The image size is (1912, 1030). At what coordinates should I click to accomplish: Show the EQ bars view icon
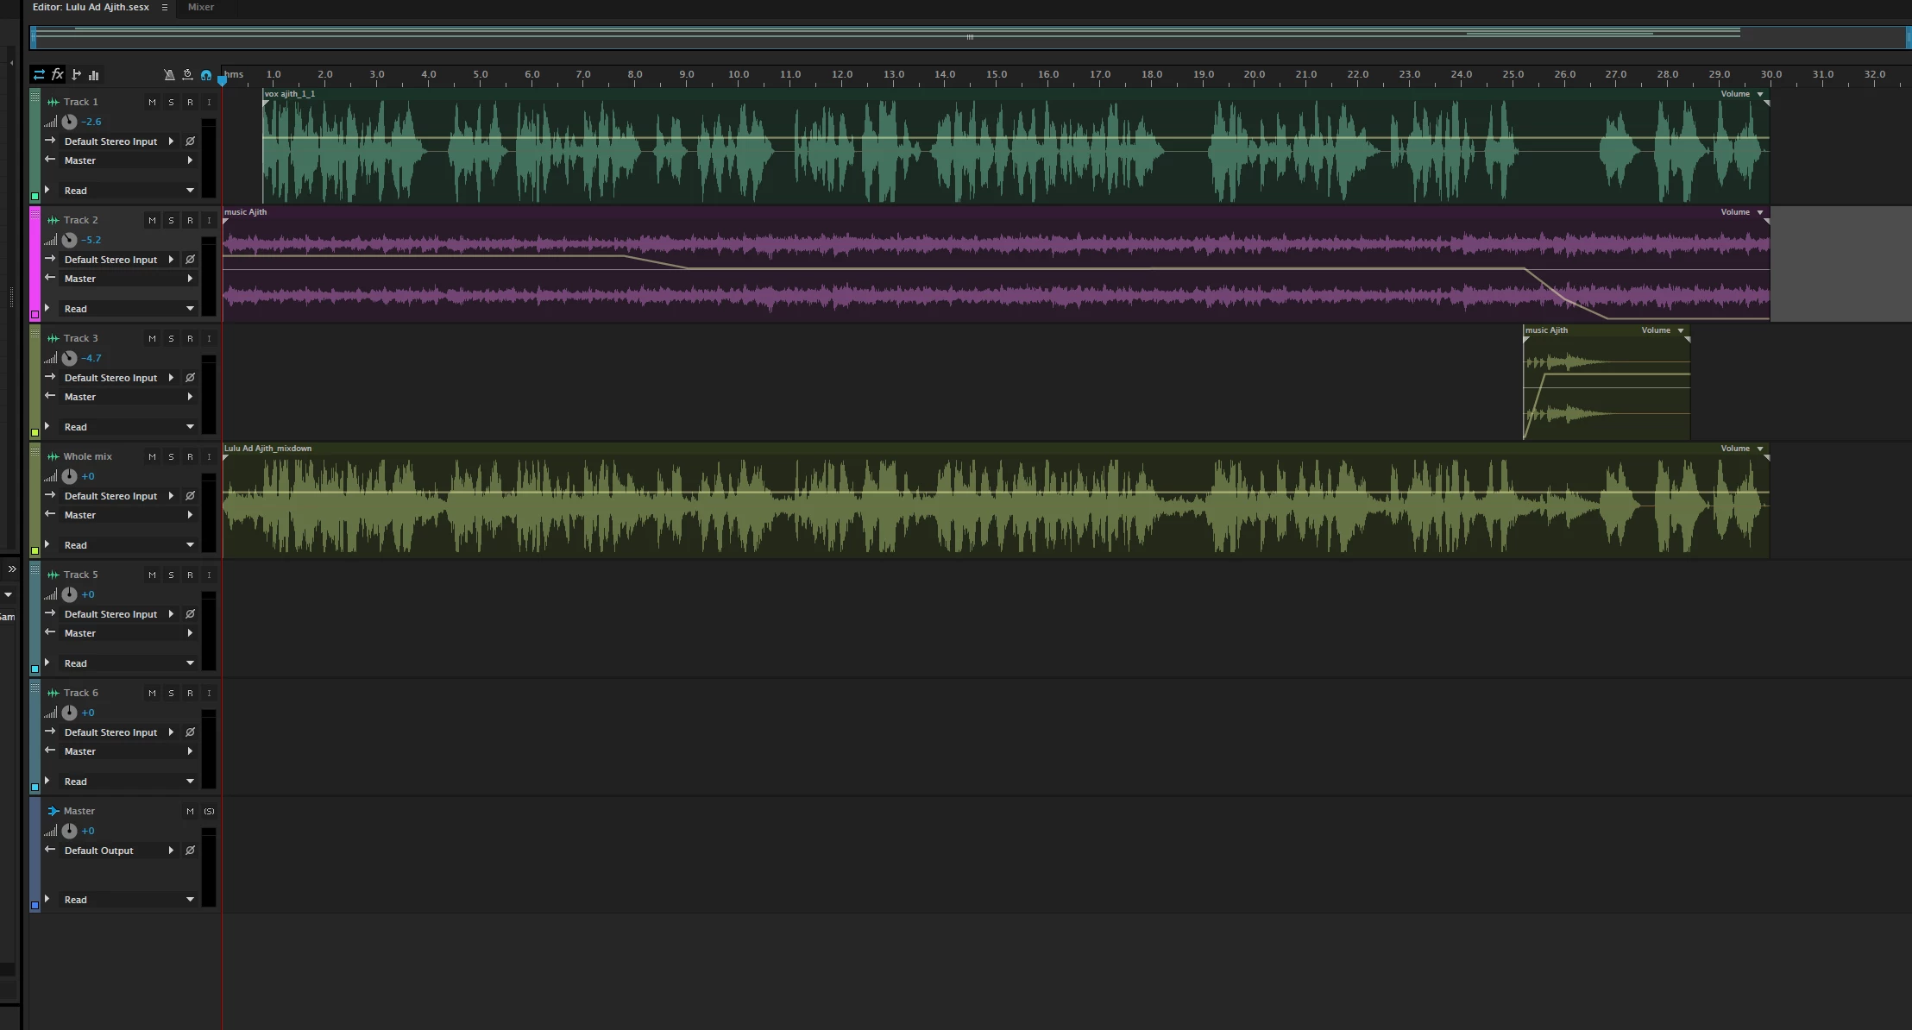pos(94,75)
